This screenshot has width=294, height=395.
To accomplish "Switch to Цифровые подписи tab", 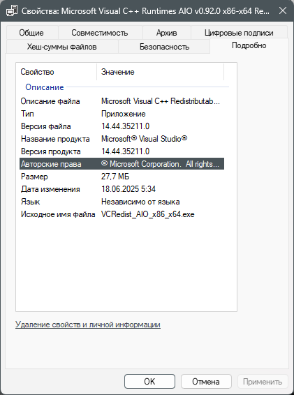I will [239, 33].
